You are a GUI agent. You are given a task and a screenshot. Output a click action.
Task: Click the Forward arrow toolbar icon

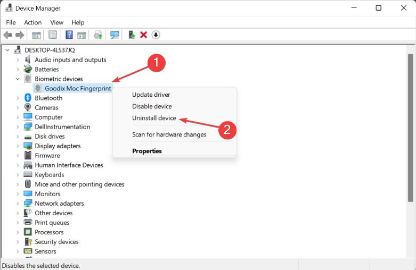tap(20, 35)
